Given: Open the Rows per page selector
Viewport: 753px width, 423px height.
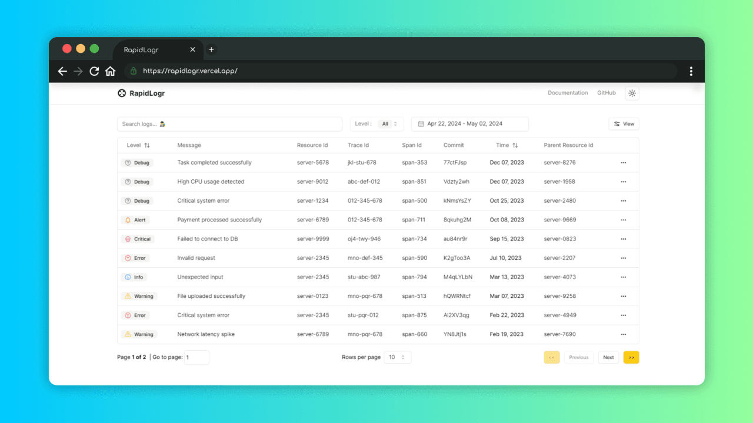Looking at the screenshot, I should (398, 357).
